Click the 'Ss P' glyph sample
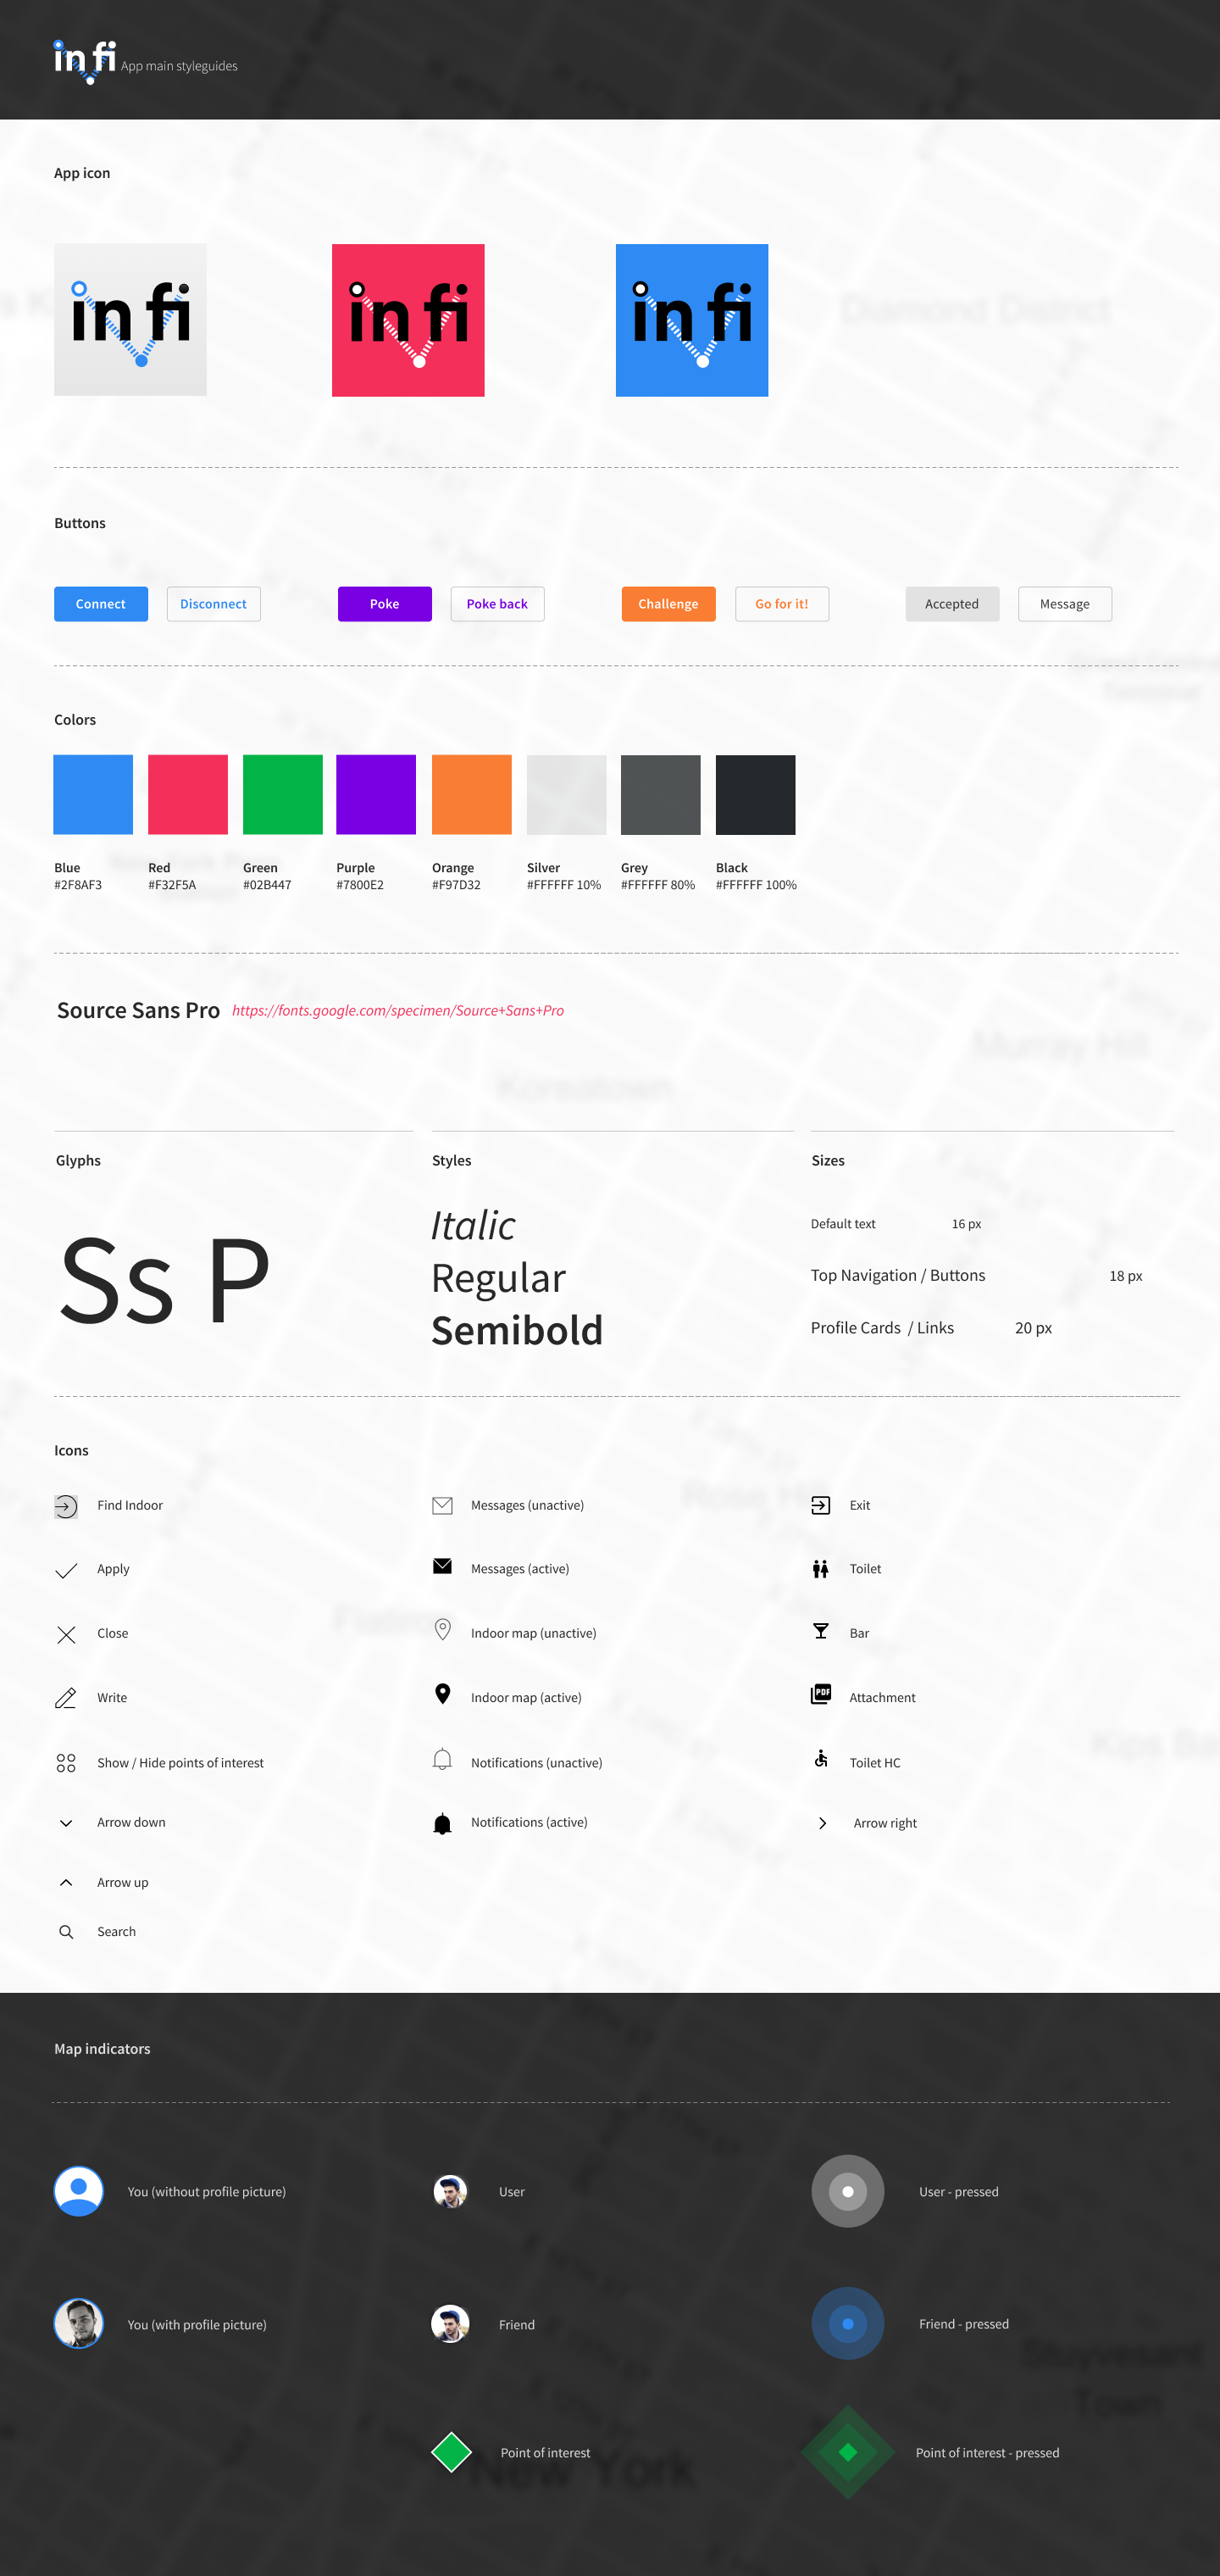The height and width of the screenshot is (2576, 1220). pyautogui.click(x=165, y=1280)
